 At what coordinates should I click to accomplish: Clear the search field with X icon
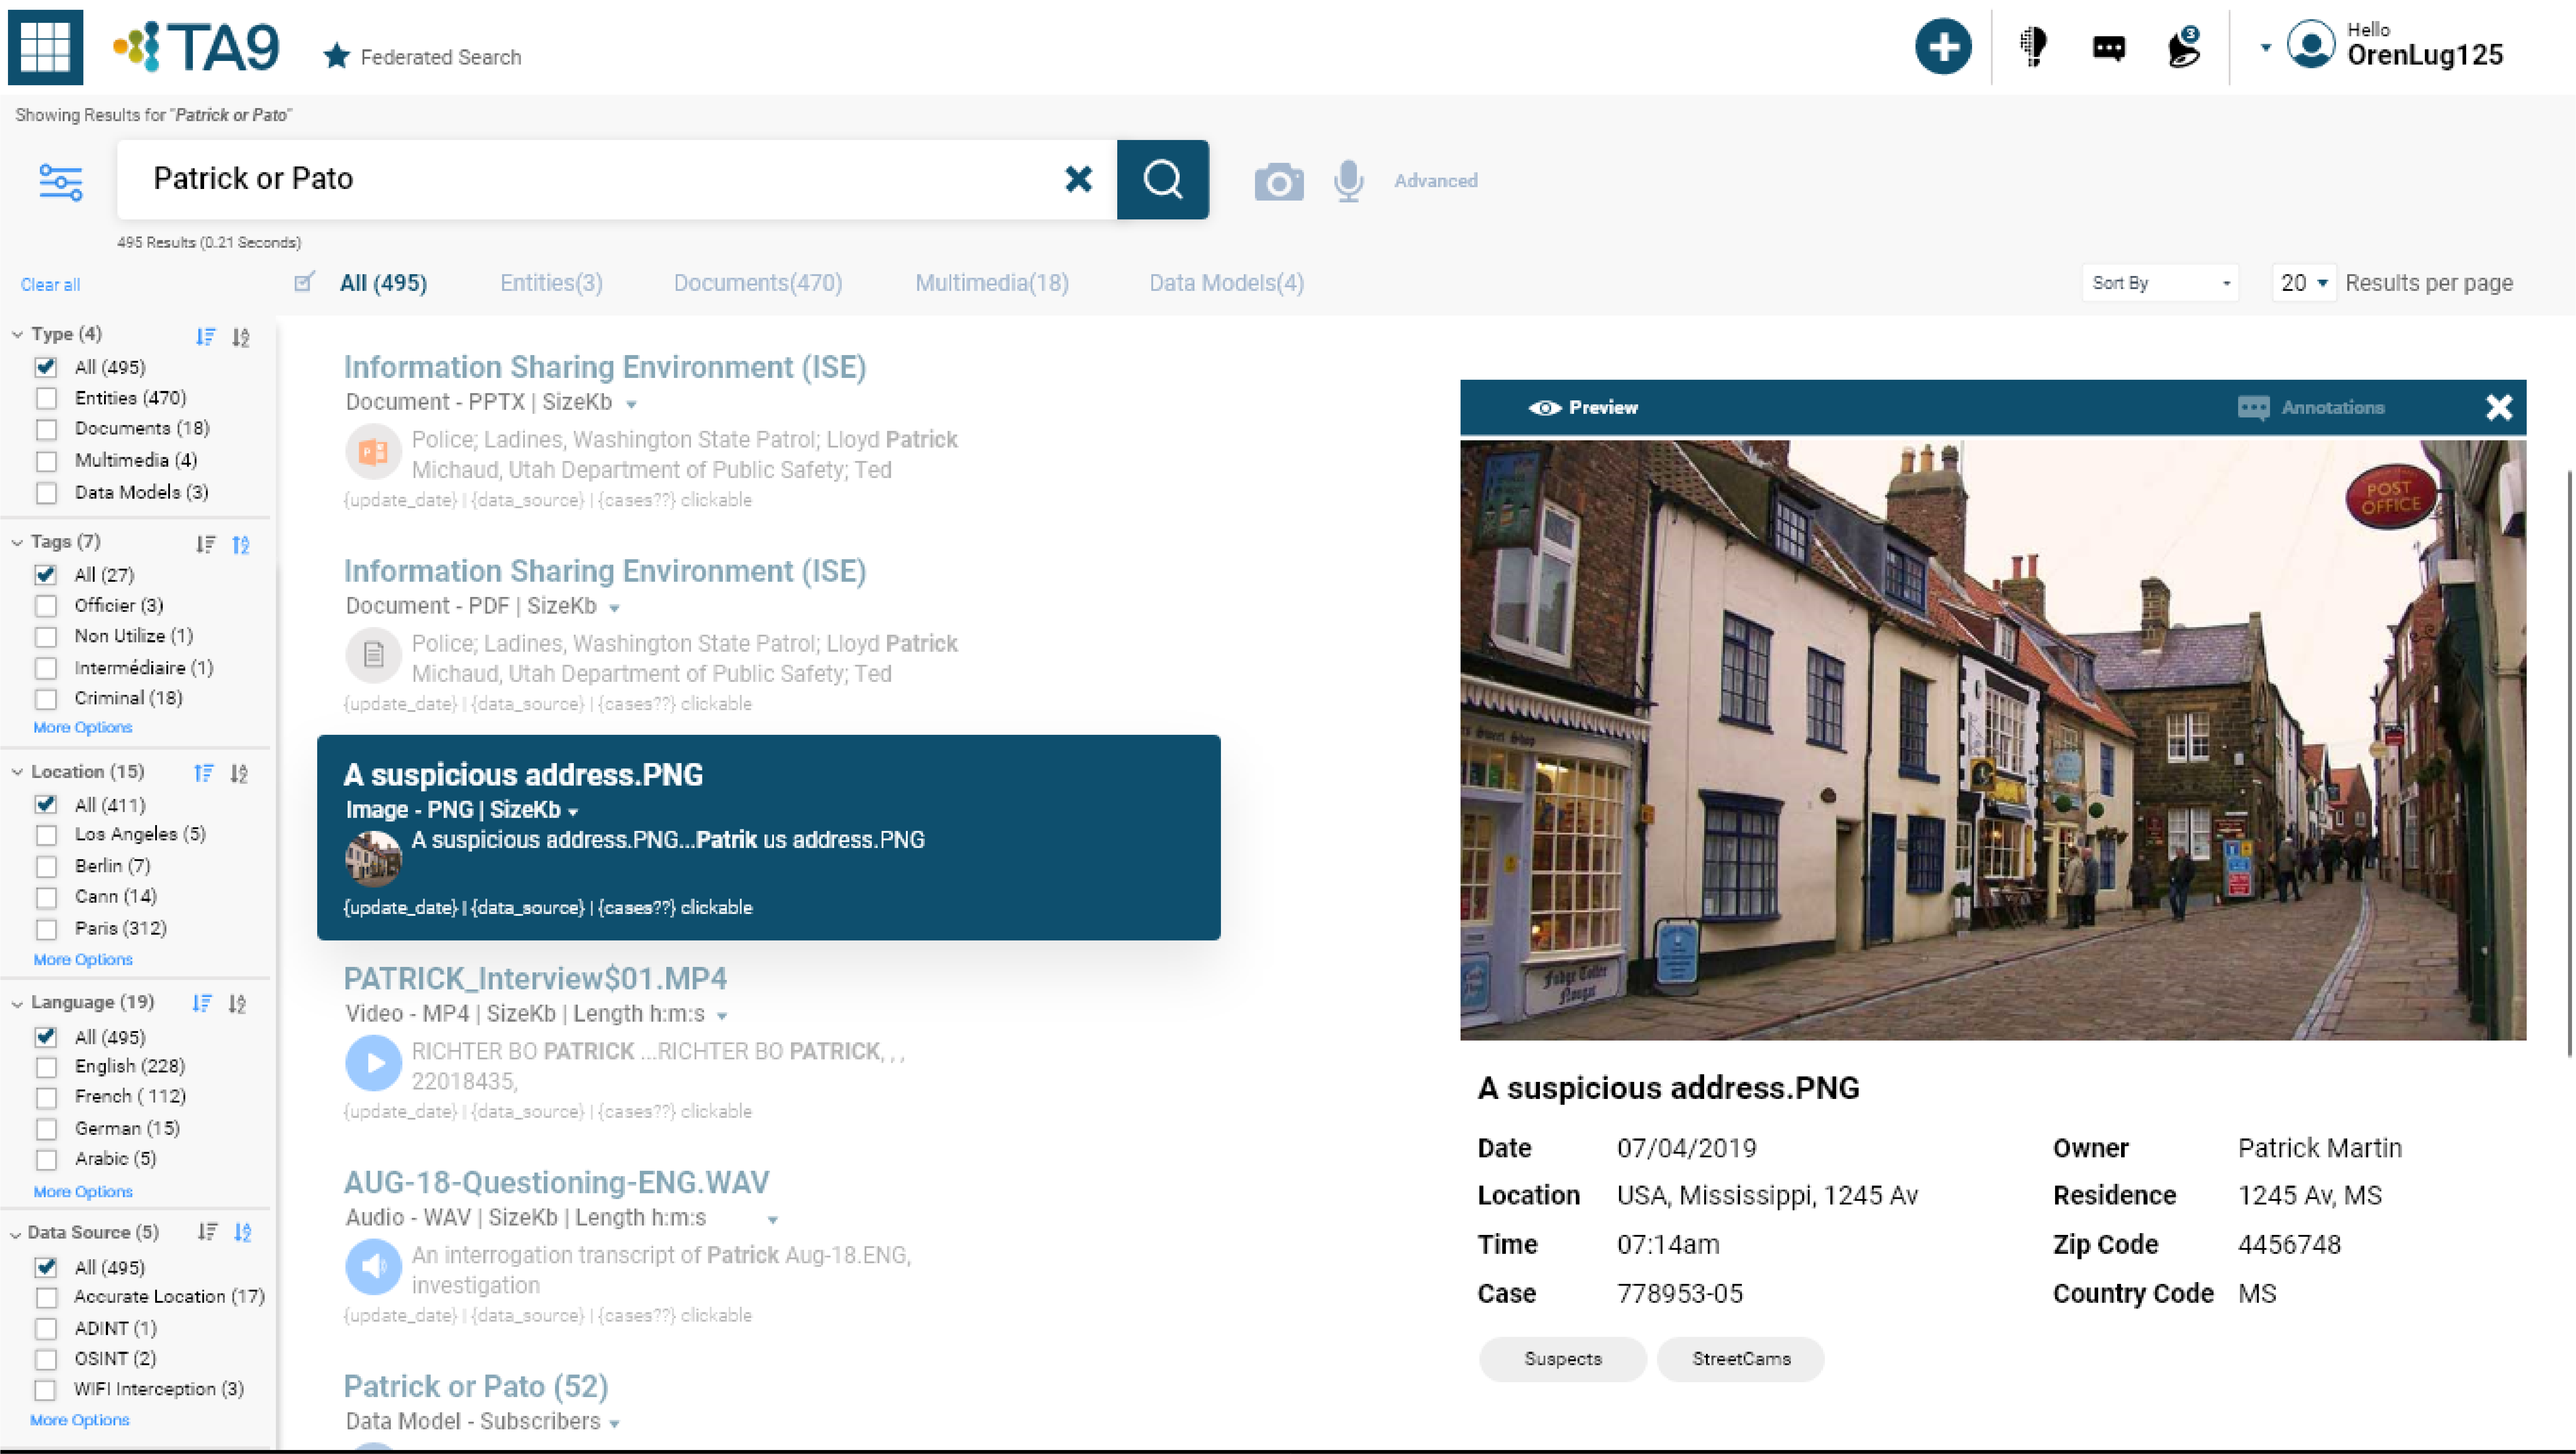coord(1078,179)
